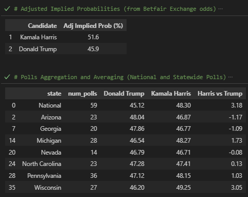Select the comment line about Adjusted Implied Probabilities
248x197 pixels.
click(115, 9)
